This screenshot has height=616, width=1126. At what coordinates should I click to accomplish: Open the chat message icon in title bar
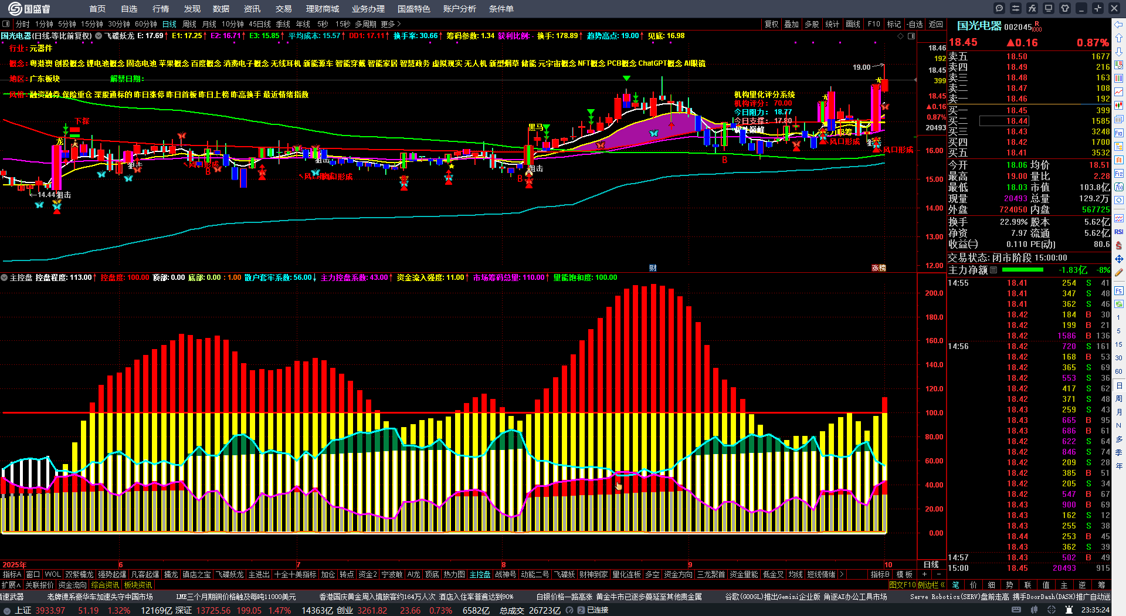click(x=999, y=8)
